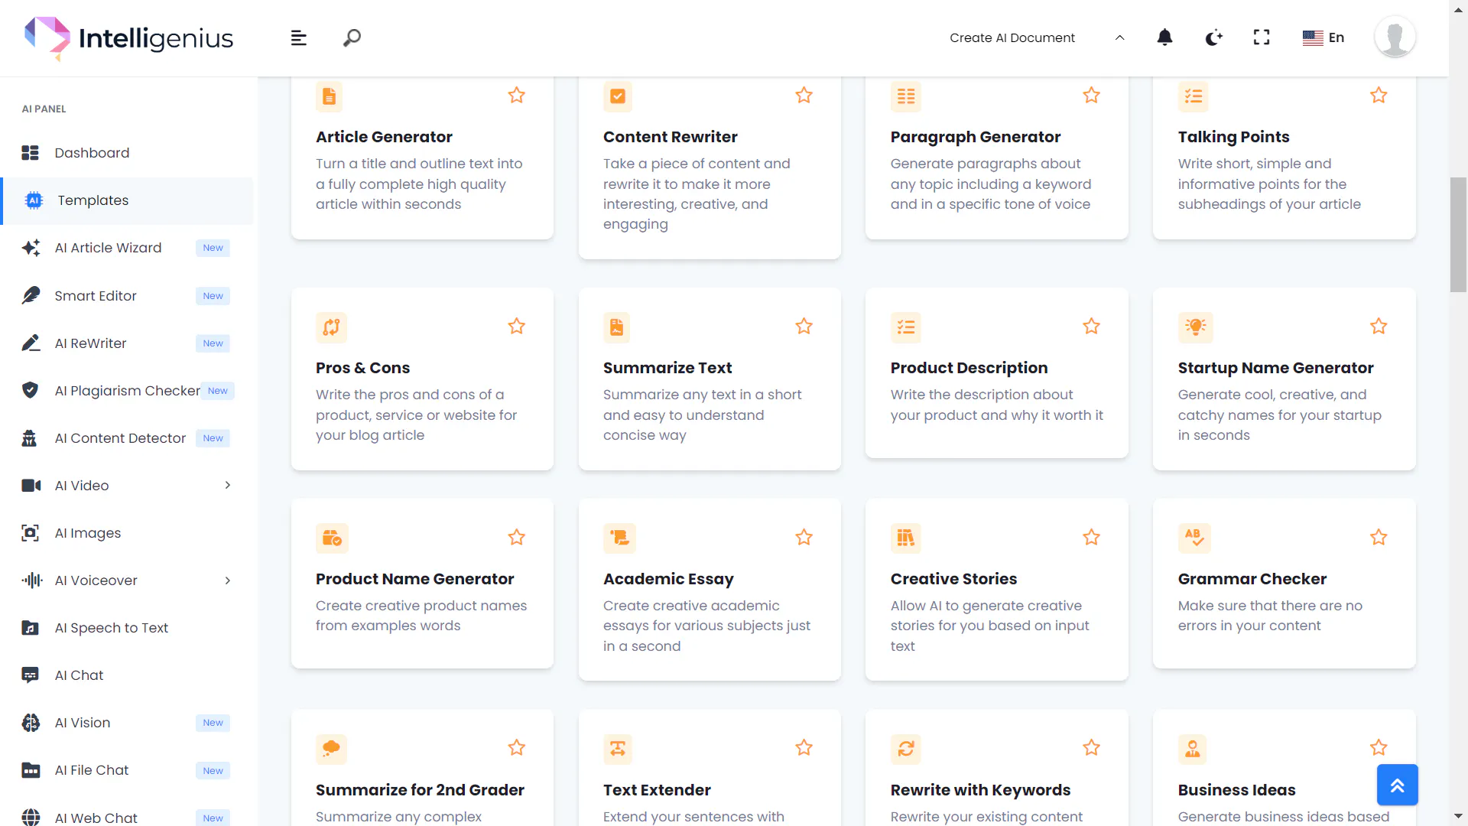Open the search magnifier icon

352,37
